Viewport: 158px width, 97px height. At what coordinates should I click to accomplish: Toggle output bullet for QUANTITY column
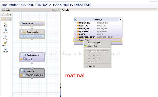78,31
